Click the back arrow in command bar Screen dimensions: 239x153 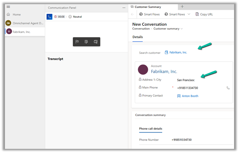[x=132, y=14]
